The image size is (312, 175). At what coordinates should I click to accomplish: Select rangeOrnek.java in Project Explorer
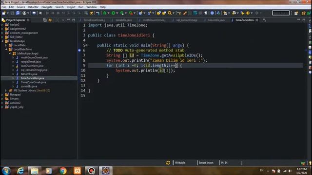31,62
